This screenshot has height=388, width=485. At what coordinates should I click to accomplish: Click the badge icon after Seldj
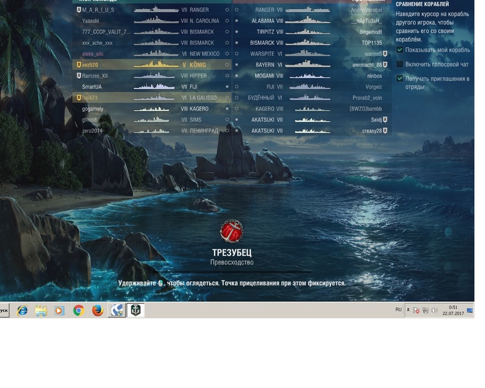[x=385, y=119]
